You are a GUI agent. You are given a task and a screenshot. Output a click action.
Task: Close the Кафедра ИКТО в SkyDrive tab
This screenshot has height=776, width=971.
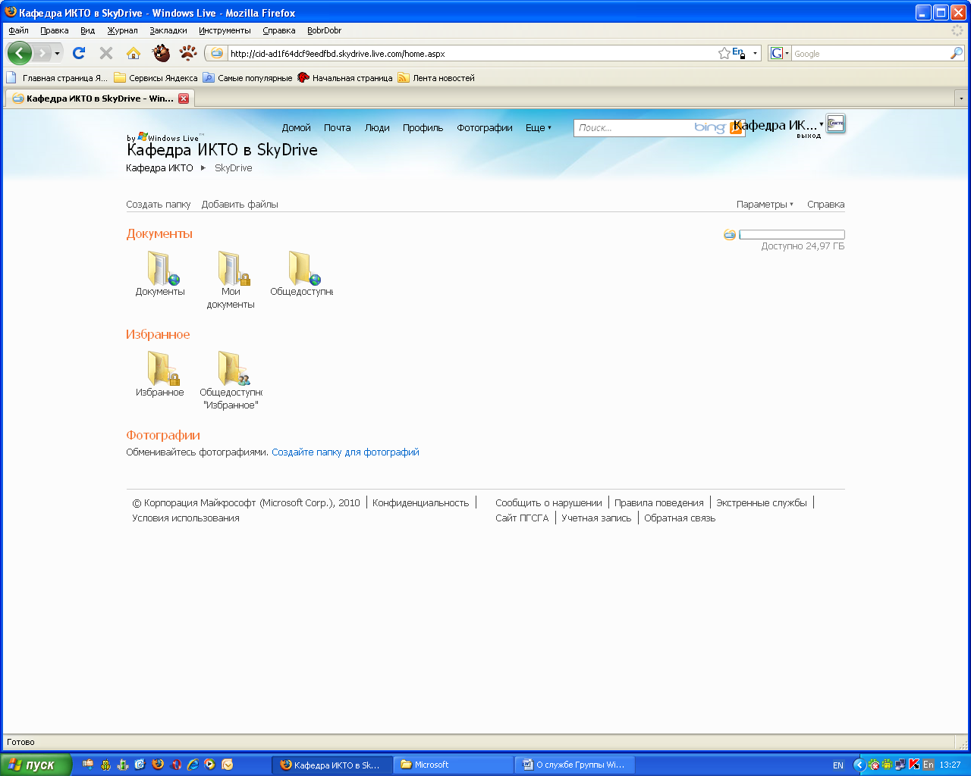coord(184,99)
